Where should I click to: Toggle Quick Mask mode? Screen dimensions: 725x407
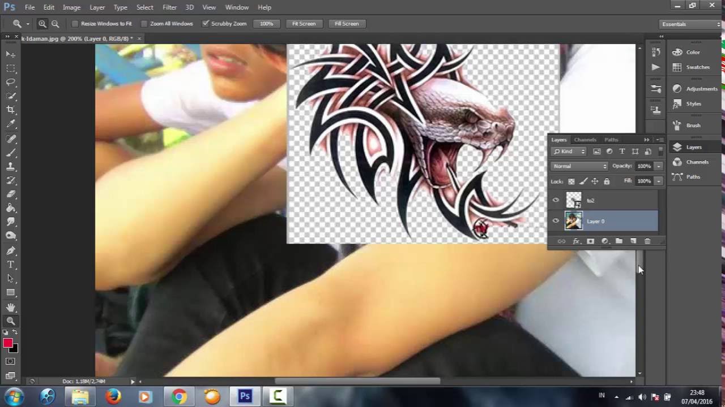(x=11, y=361)
